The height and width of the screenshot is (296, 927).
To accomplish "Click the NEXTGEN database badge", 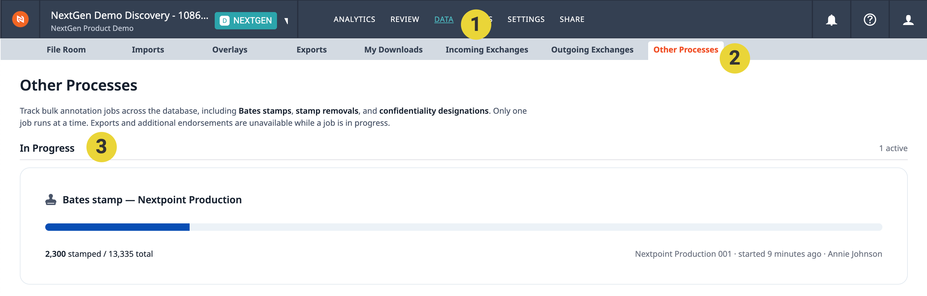I will pyautogui.click(x=246, y=21).
